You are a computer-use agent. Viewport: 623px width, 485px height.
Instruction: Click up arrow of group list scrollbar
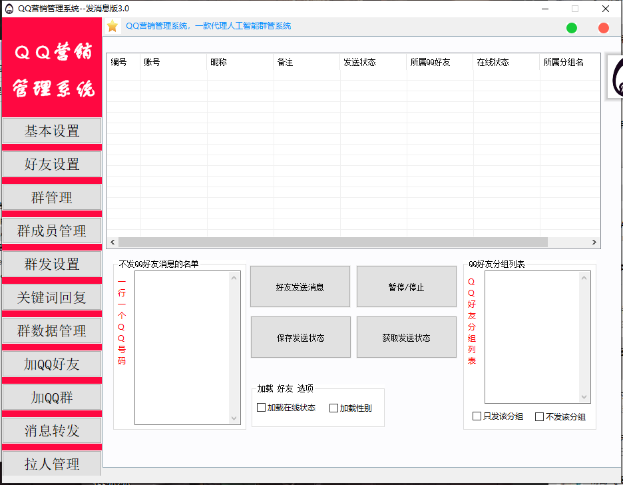click(584, 278)
